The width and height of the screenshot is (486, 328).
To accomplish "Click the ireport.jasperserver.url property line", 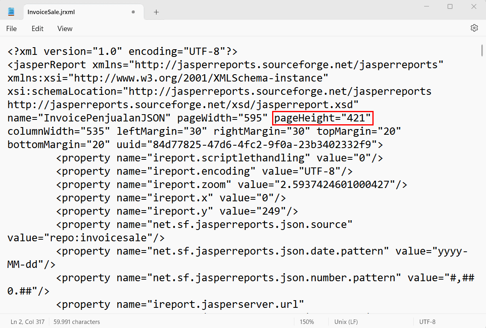I will 180,305.
